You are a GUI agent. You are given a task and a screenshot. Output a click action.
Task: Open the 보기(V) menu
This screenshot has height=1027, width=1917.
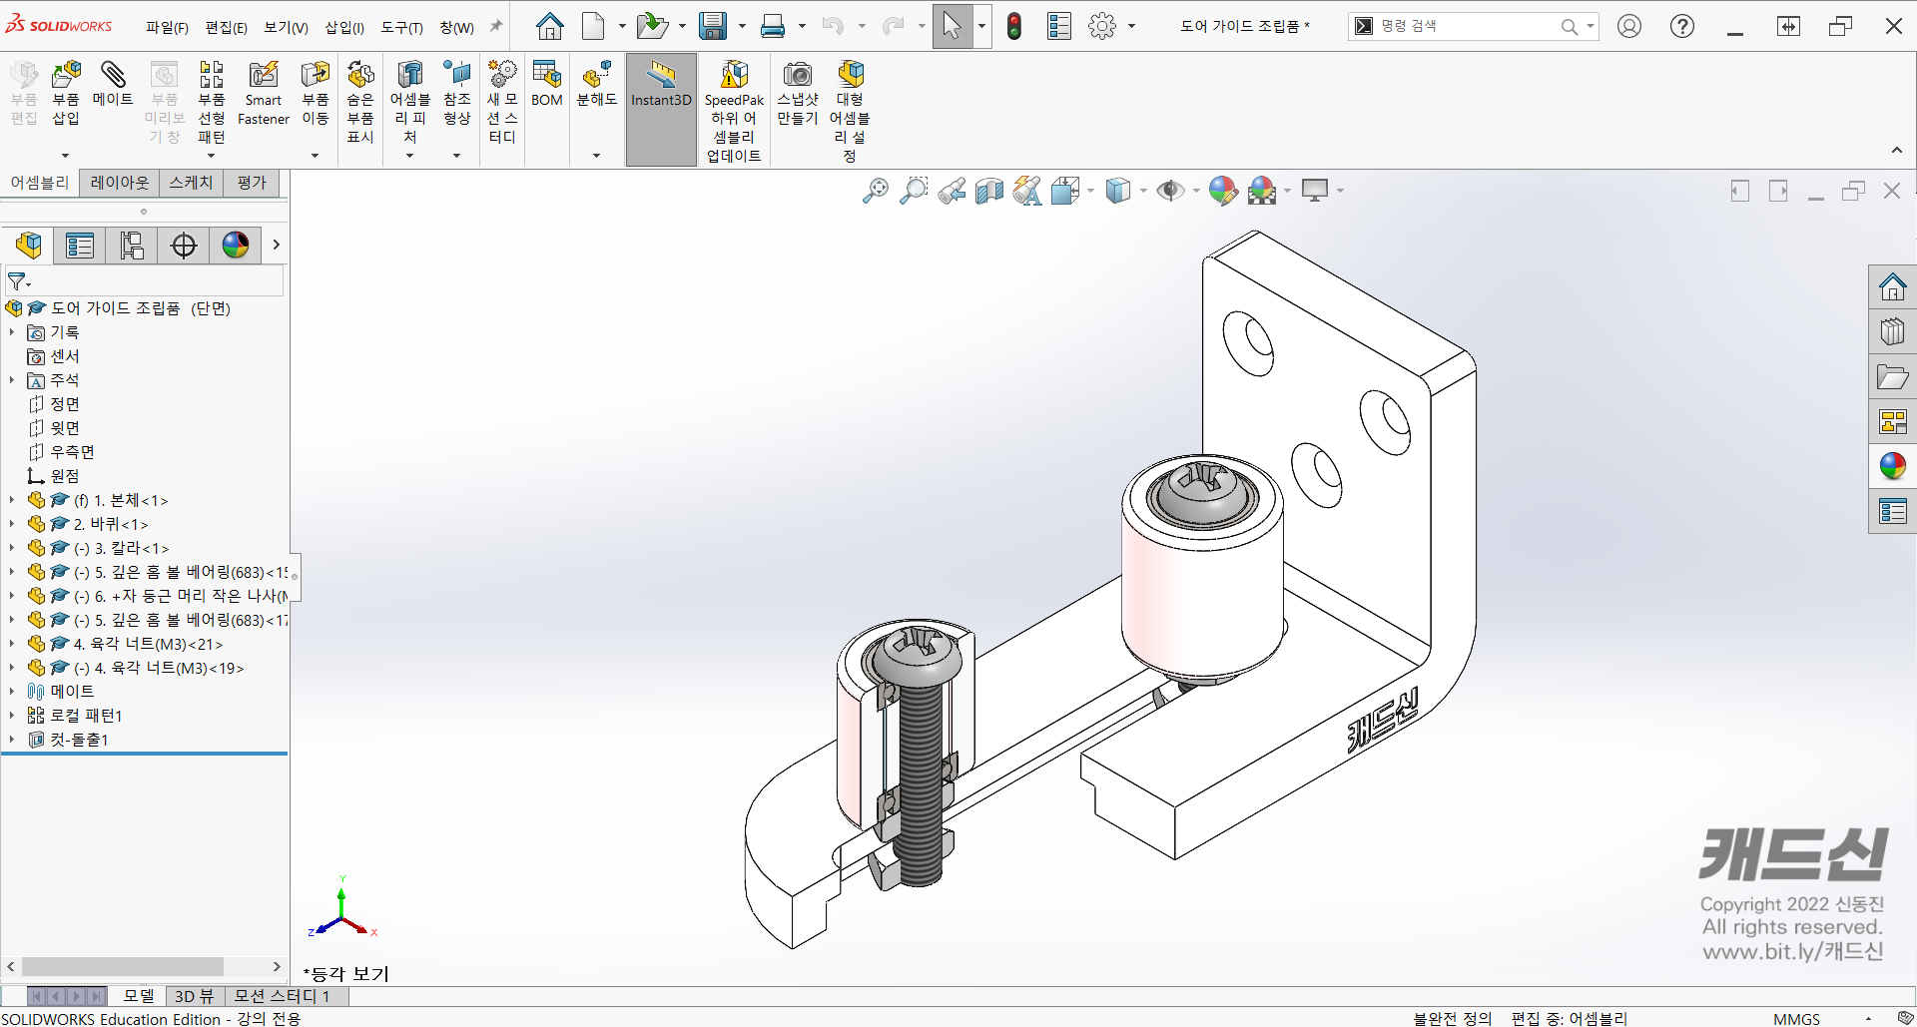click(286, 27)
